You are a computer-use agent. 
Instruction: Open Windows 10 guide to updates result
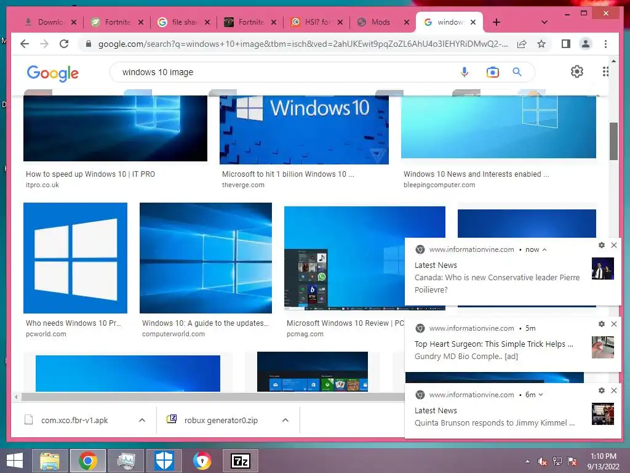click(x=205, y=323)
